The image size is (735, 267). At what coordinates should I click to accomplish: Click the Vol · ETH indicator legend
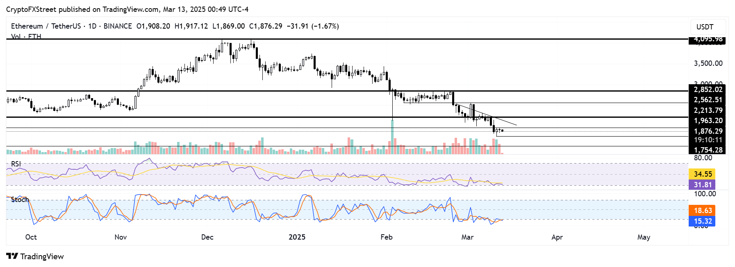26,36
